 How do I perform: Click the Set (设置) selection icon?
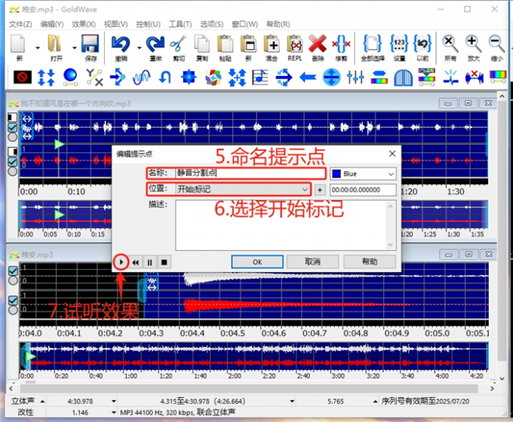tap(399, 44)
